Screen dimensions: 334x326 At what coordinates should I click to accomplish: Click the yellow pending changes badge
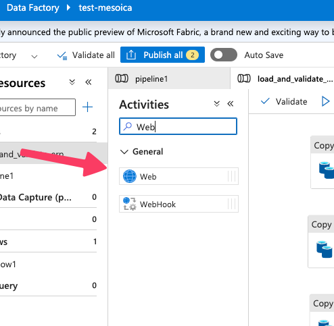(x=192, y=55)
